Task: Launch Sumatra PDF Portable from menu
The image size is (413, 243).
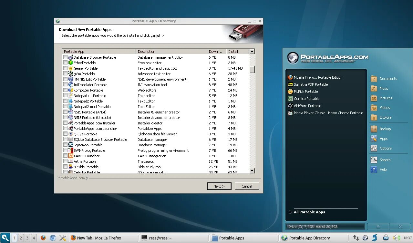Action: (x=308, y=84)
